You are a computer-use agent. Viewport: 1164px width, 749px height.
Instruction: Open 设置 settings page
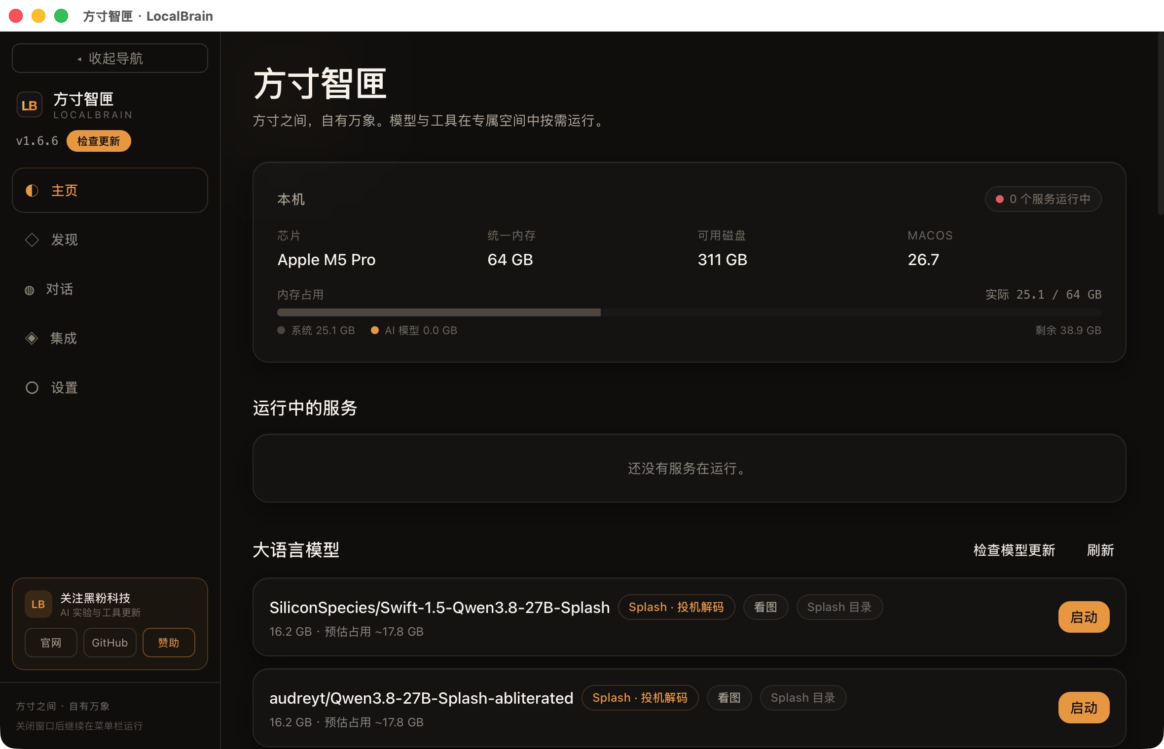click(x=110, y=387)
